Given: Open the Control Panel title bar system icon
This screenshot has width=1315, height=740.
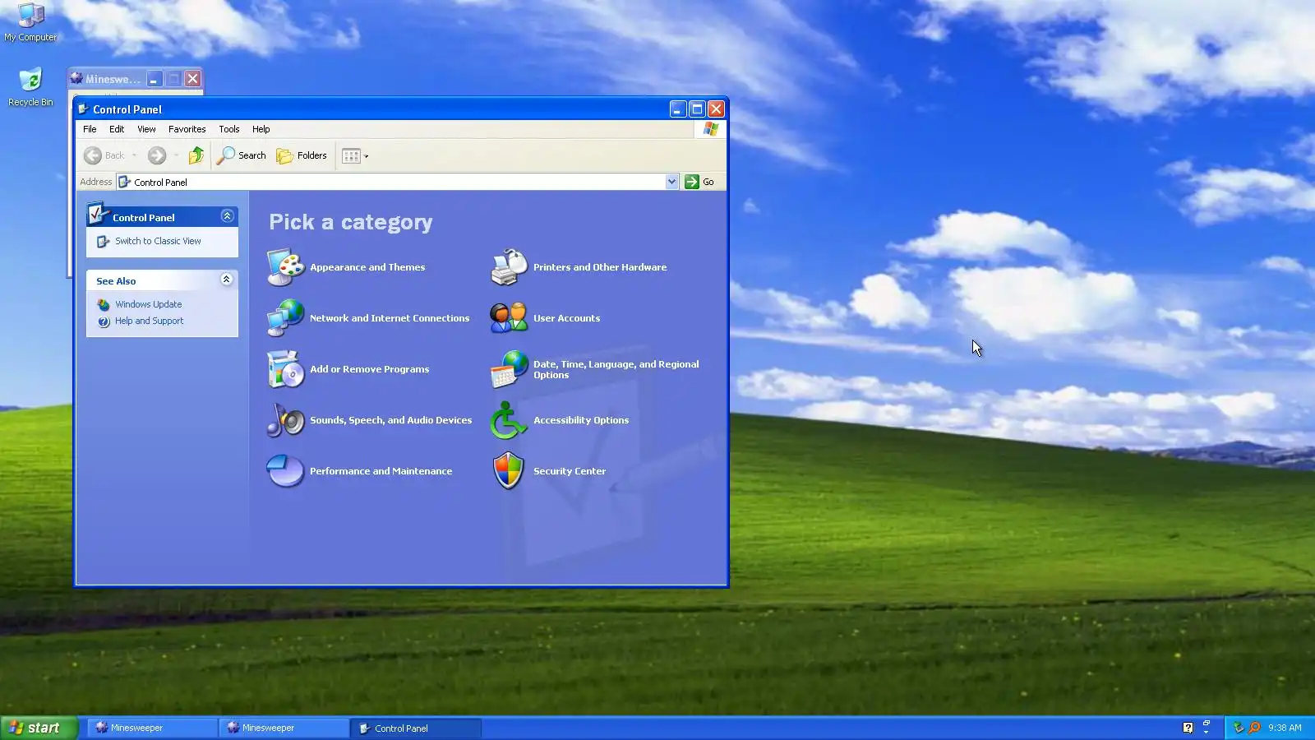Looking at the screenshot, I should tap(83, 109).
